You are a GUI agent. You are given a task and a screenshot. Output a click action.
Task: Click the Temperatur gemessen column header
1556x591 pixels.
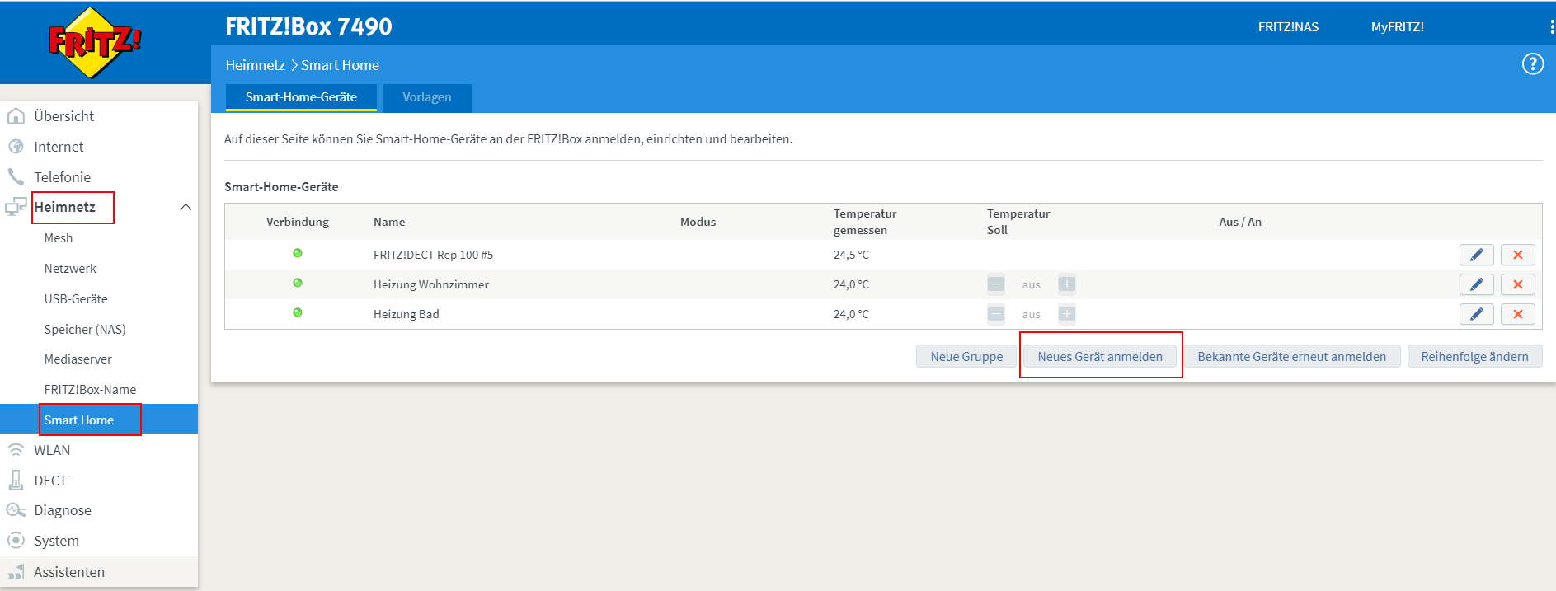(x=865, y=222)
